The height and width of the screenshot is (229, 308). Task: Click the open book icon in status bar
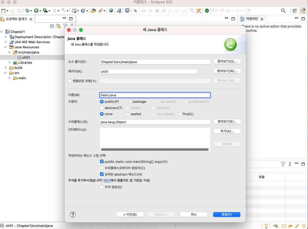pyautogui.click(x=284, y=226)
